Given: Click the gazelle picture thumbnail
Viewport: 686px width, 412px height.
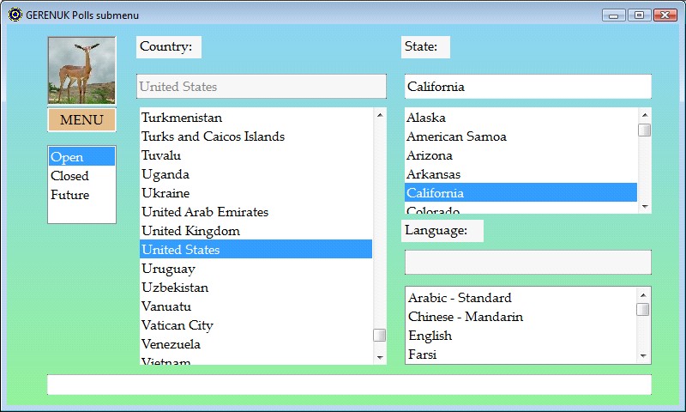Looking at the screenshot, I should 81,70.
